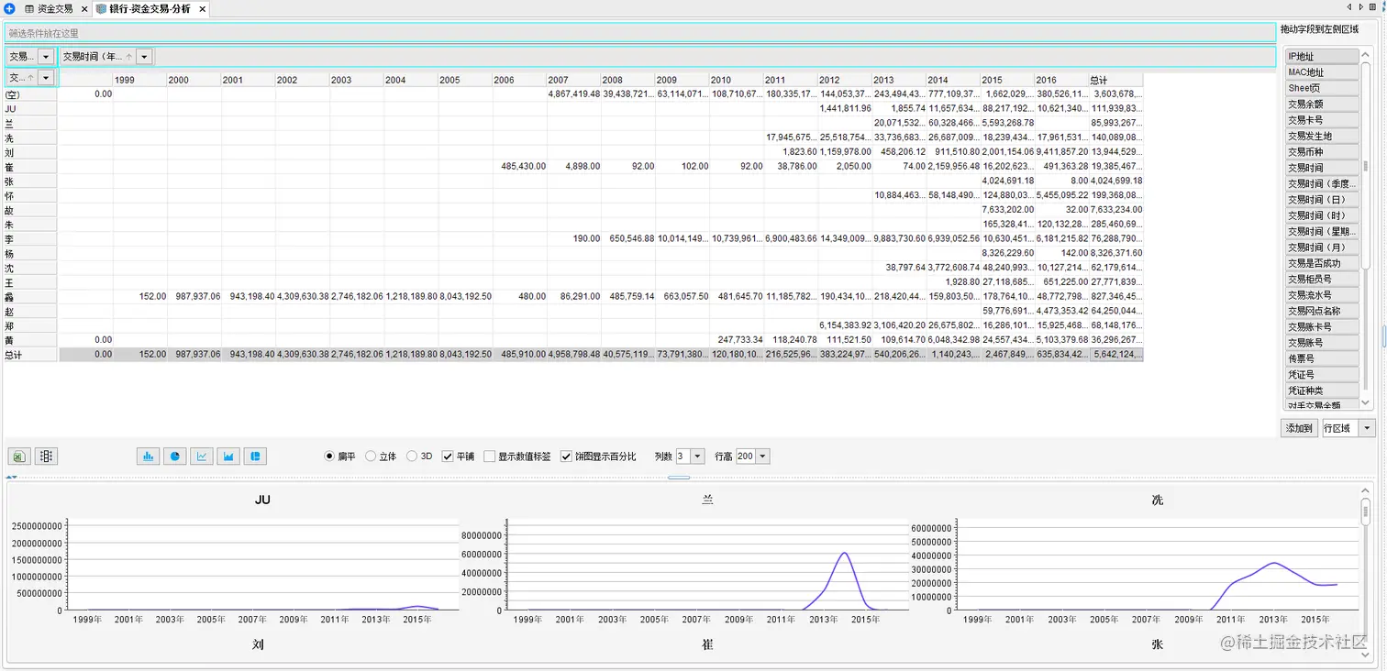
Task: Switch to doughnut chart view
Action: (x=255, y=456)
